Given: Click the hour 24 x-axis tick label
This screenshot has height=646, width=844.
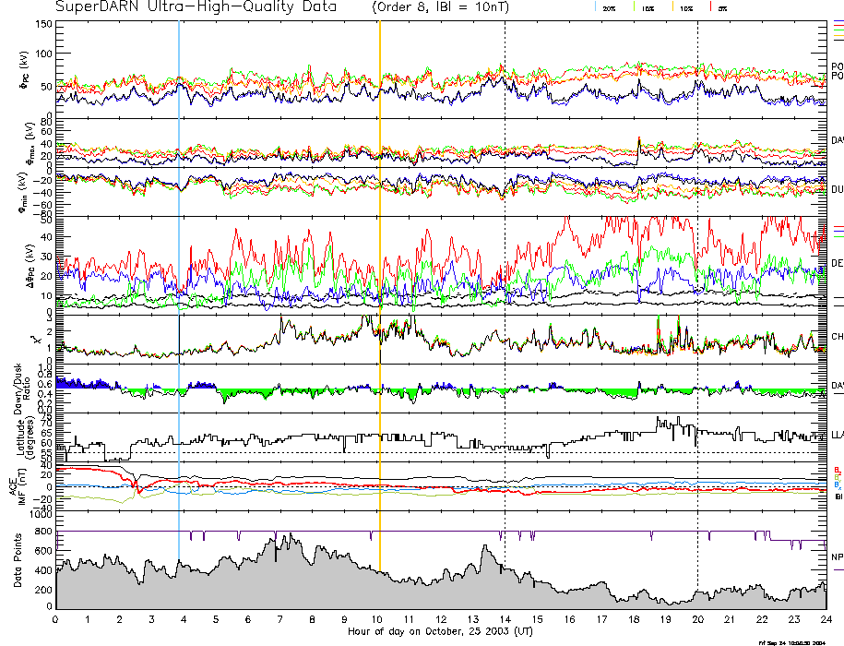Looking at the screenshot, I should click(825, 619).
